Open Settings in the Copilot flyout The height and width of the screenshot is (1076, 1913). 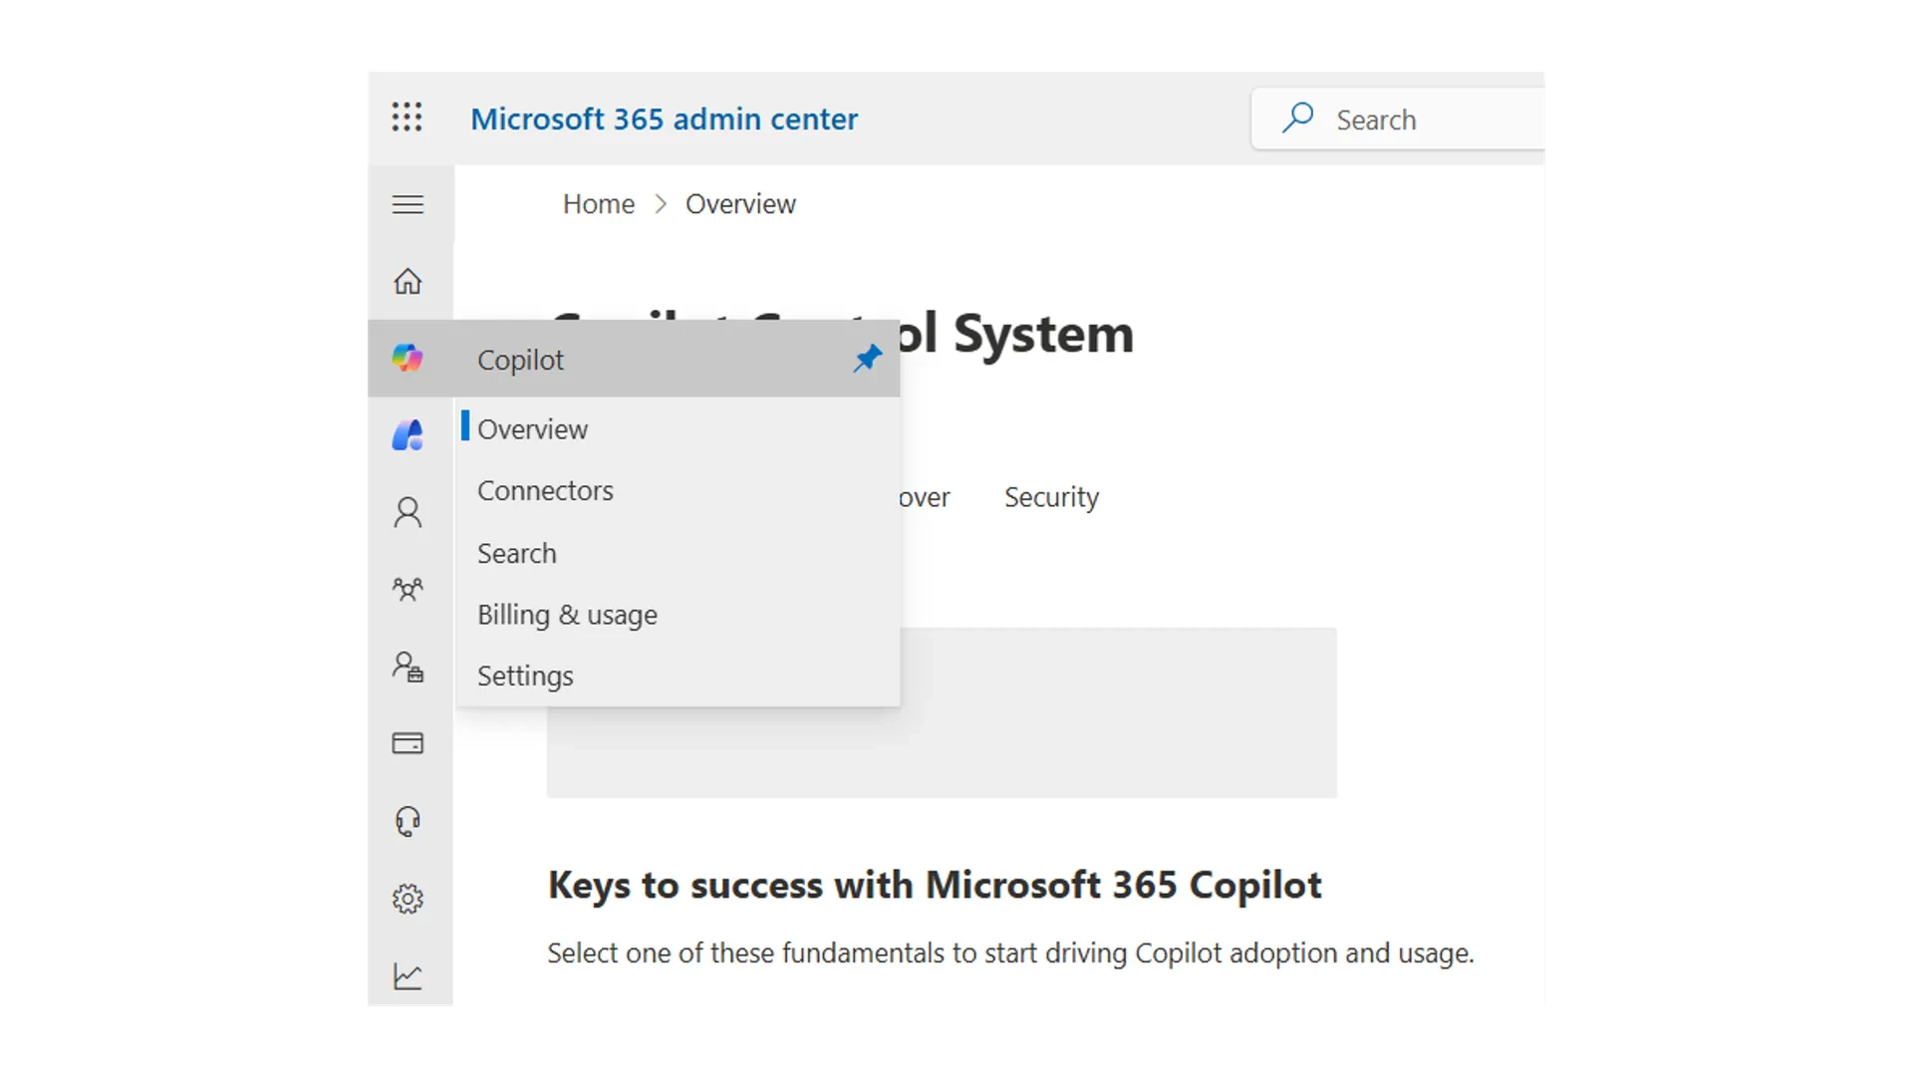tap(525, 676)
